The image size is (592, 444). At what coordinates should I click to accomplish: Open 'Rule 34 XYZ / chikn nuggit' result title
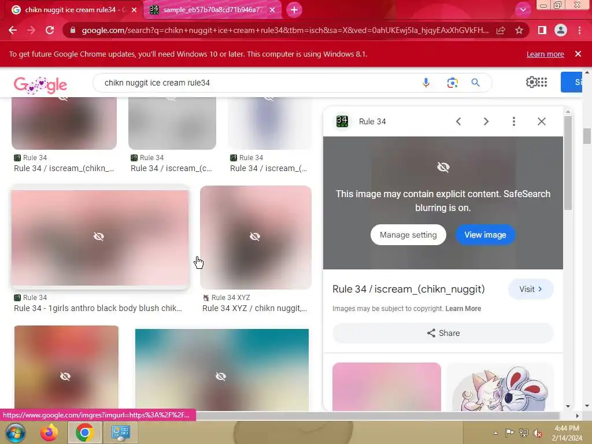click(255, 308)
